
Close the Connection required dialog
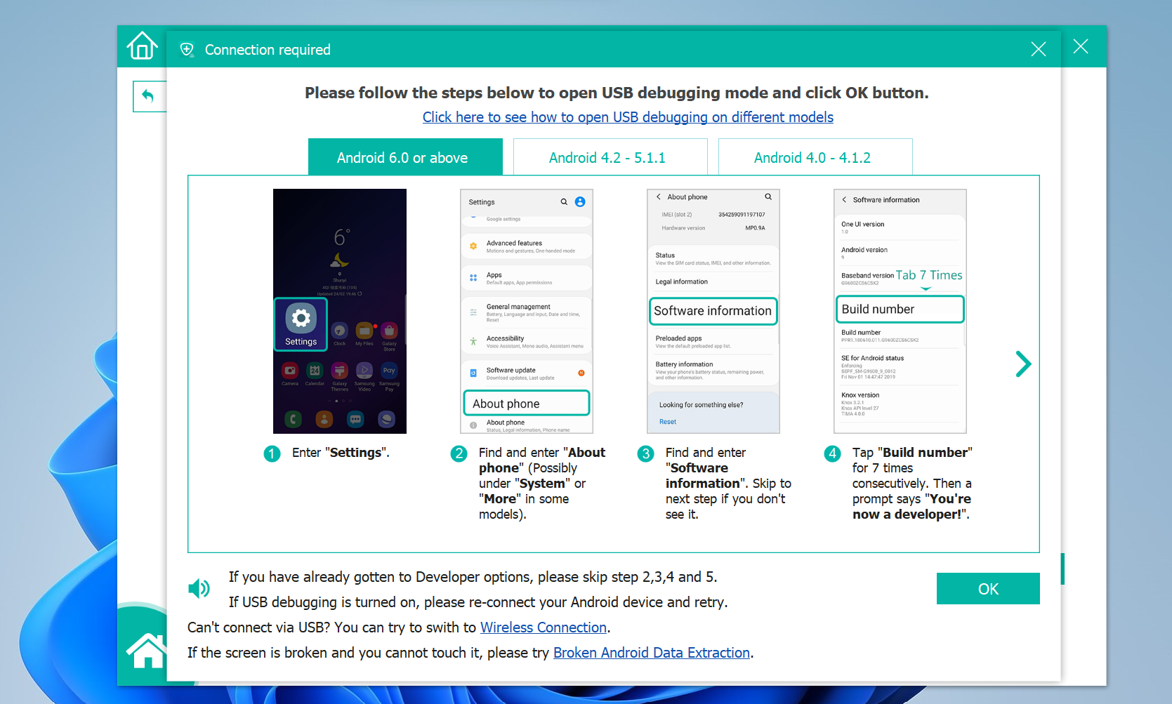tap(1038, 49)
